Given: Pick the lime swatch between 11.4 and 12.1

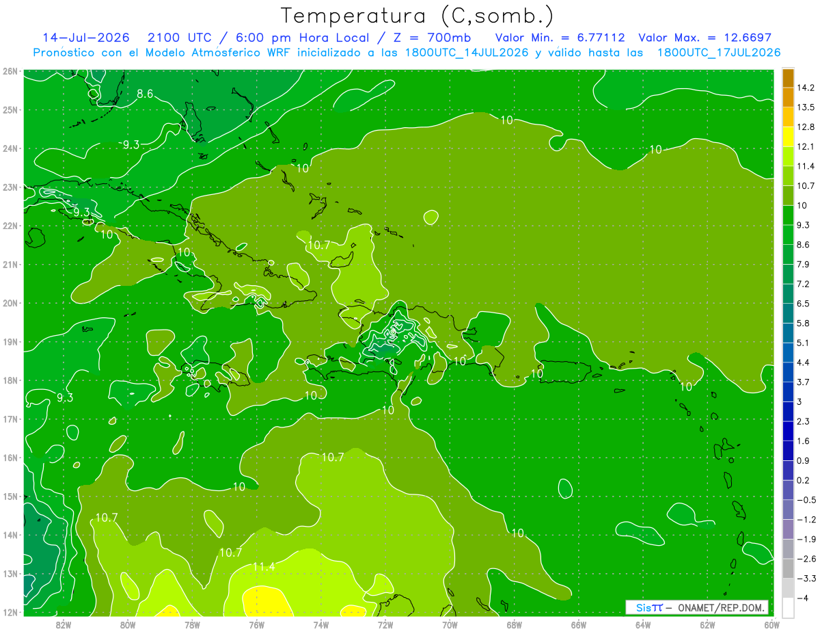Looking at the screenshot, I should tap(788, 157).
